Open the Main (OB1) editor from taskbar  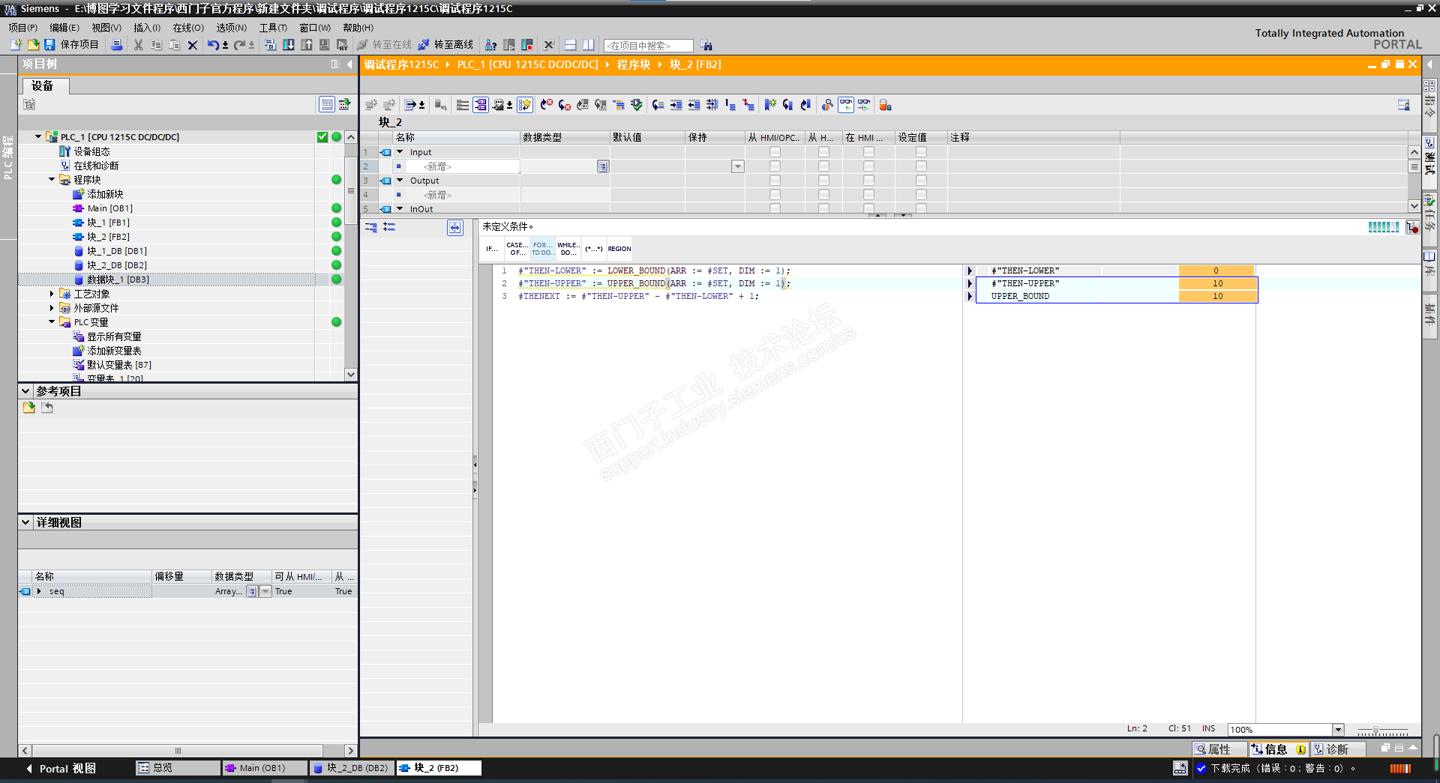263,768
